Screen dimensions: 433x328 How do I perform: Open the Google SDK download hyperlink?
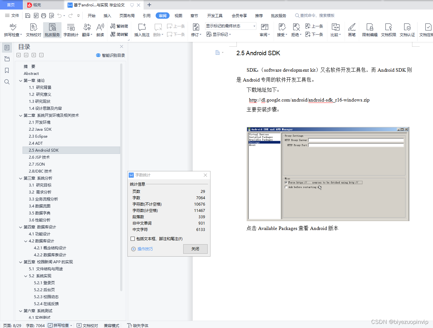point(309,100)
